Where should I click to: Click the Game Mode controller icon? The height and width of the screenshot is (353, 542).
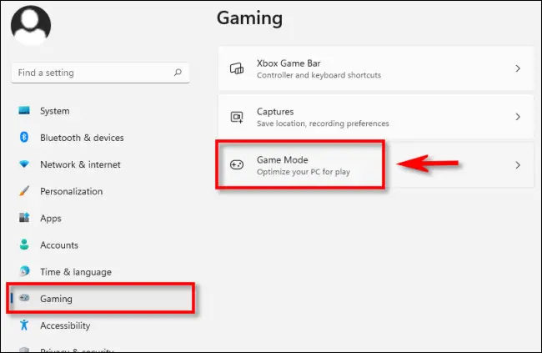click(x=237, y=165)
